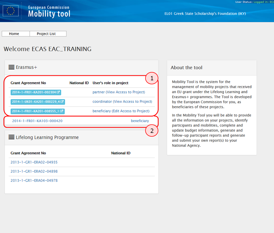Click beneficiary role link for KA103-000420
The image size is (274, 233).
[140, 121]
